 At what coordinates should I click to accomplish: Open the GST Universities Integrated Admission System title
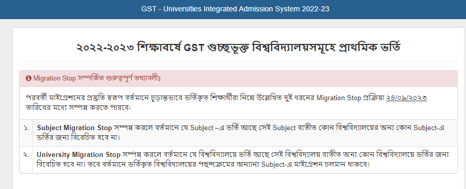(x=235, y=9)
